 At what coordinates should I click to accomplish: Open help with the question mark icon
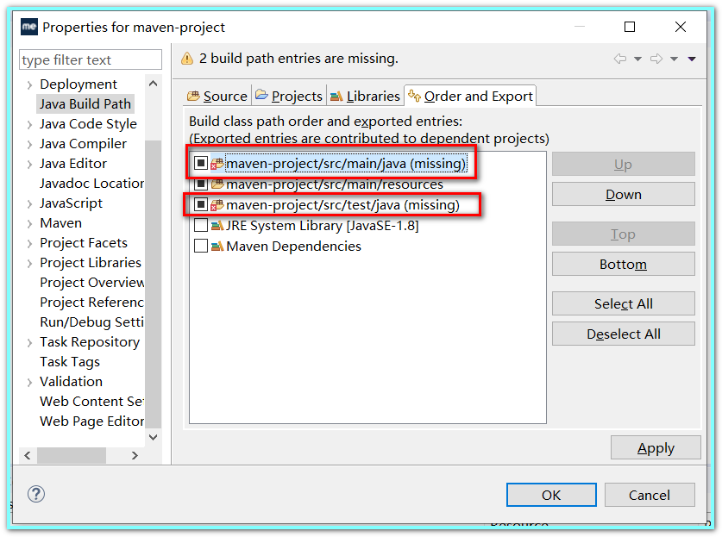[x=36, y=494]
